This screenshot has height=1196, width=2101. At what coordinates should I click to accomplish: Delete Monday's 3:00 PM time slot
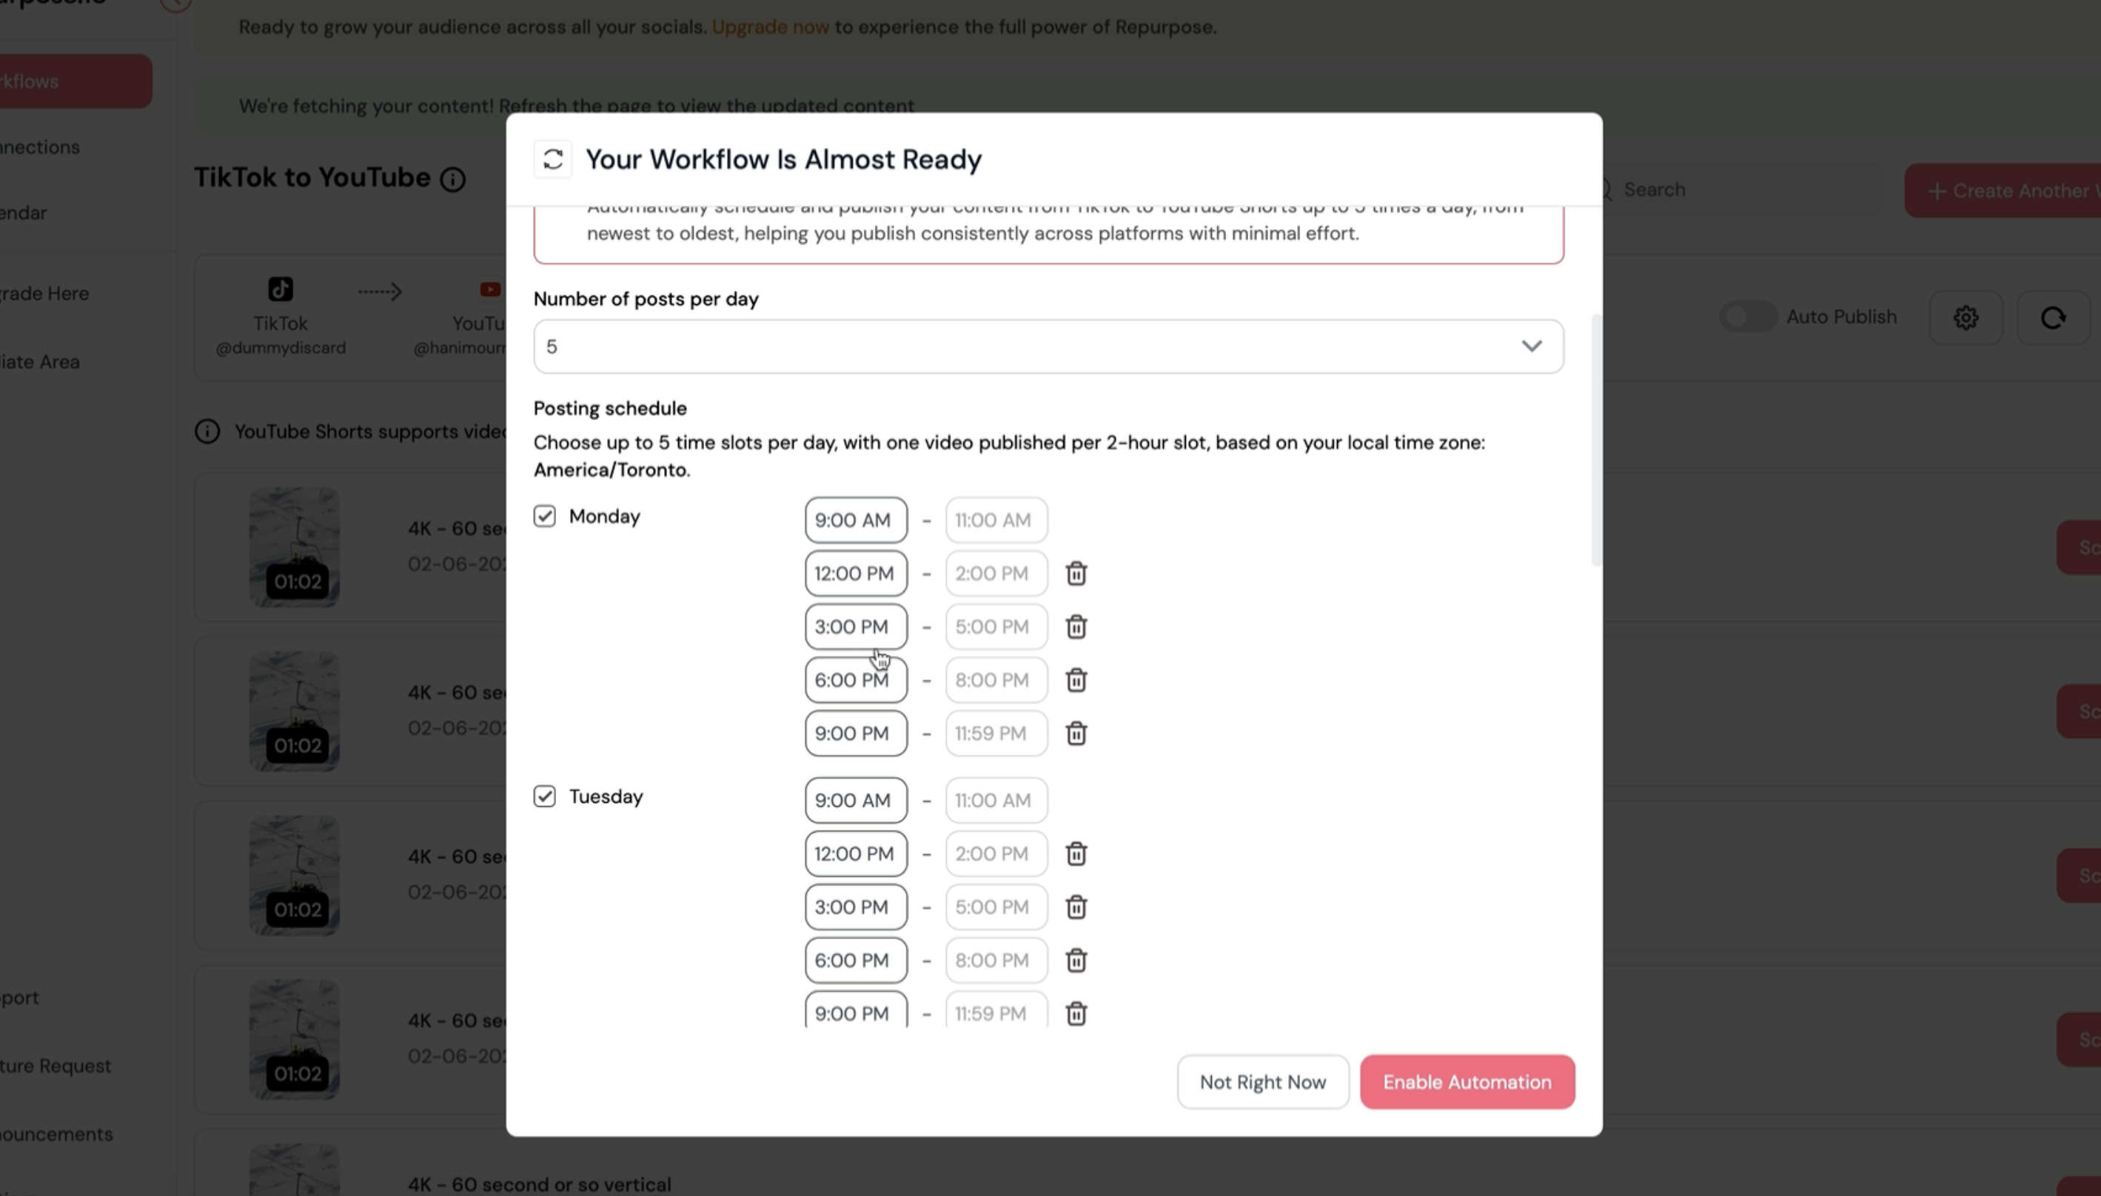coord(1076,627)
